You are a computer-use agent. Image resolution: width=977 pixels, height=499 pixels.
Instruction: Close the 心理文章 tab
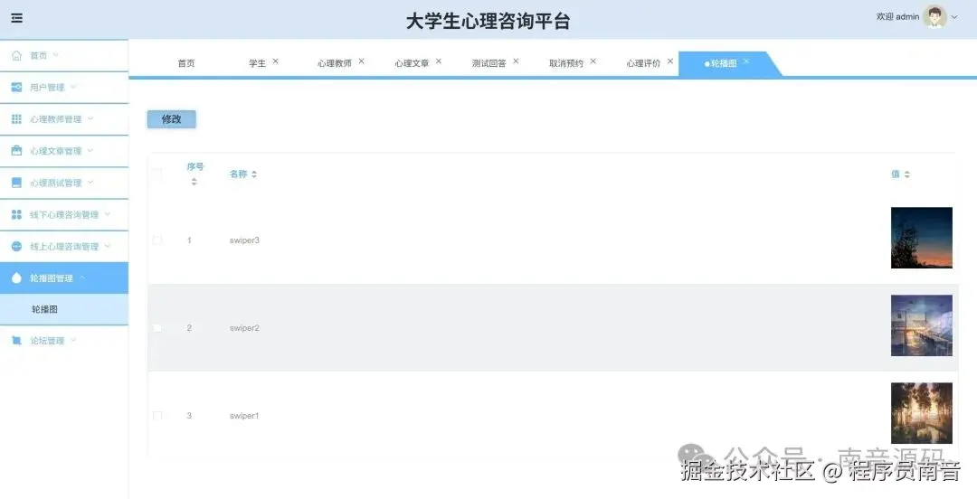tap(439, 61)
